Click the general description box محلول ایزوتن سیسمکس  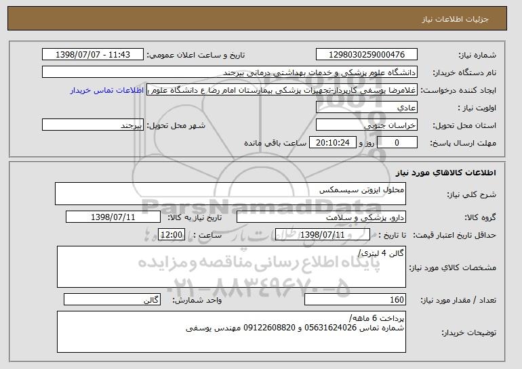(230, 194)
